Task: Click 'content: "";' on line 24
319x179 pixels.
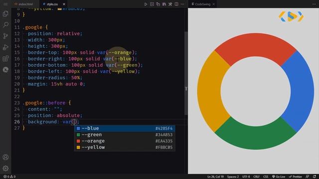Action: 45,109
